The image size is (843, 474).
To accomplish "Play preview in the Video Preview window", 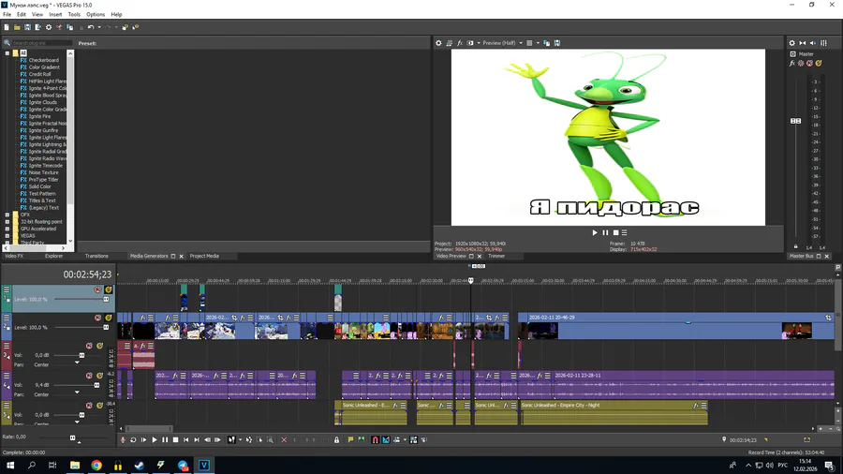I will point(595,232).
